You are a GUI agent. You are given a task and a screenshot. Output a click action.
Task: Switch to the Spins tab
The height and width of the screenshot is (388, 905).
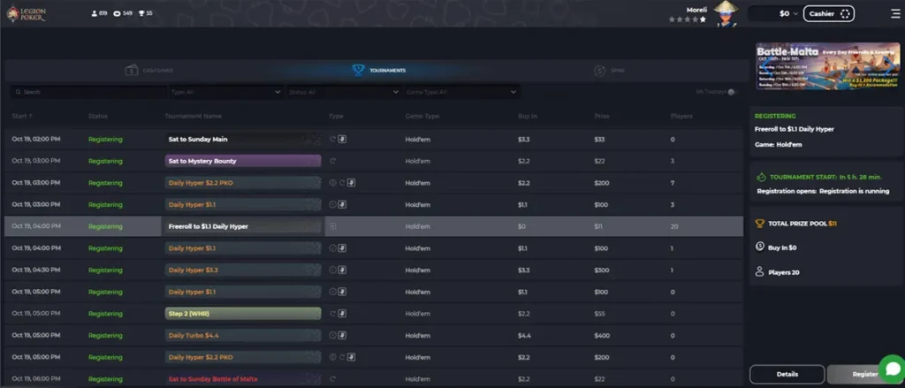coord(608,70)
